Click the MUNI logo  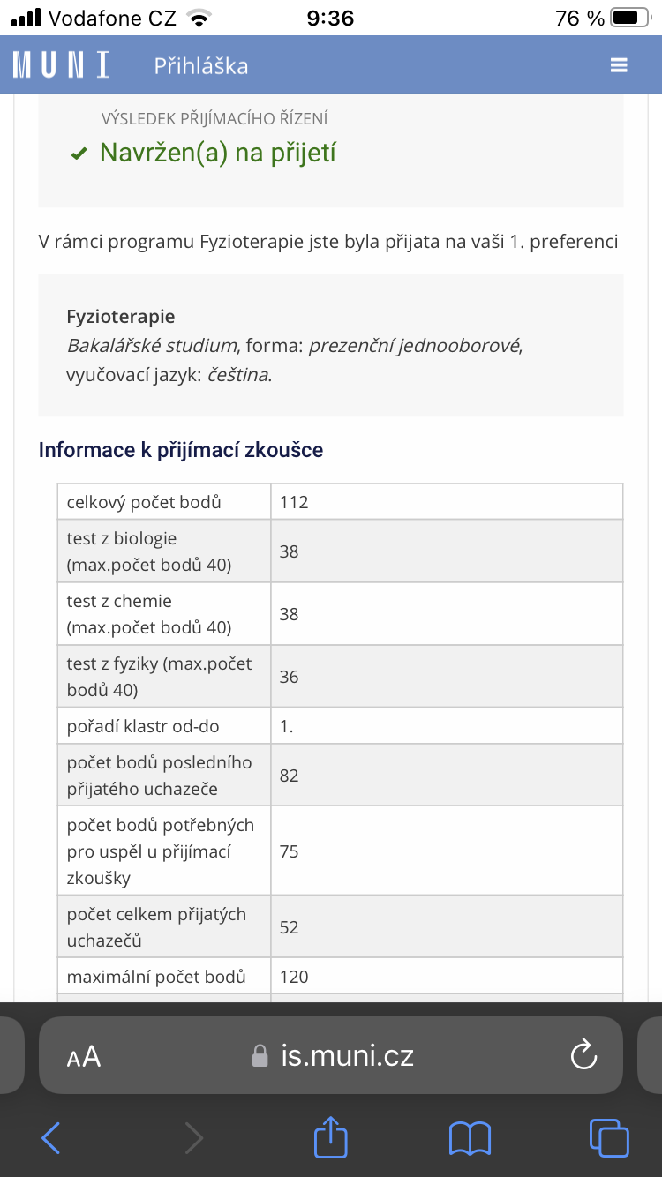tap(61, 65)
